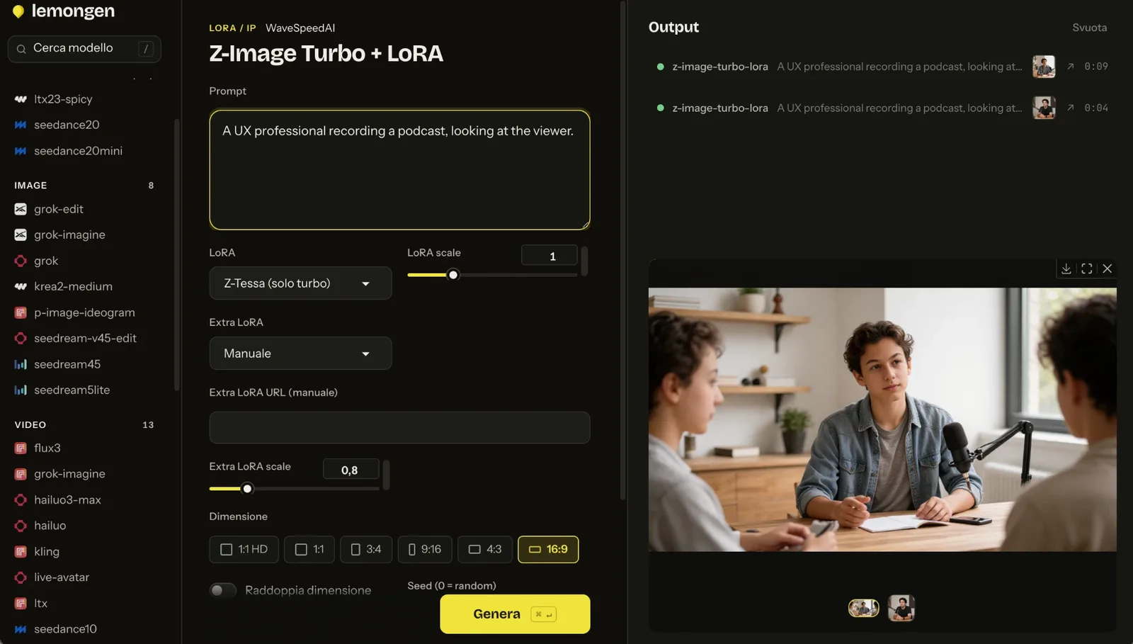Open the second z-image-turbo-lora result at 0:04

tap(882, 108)
